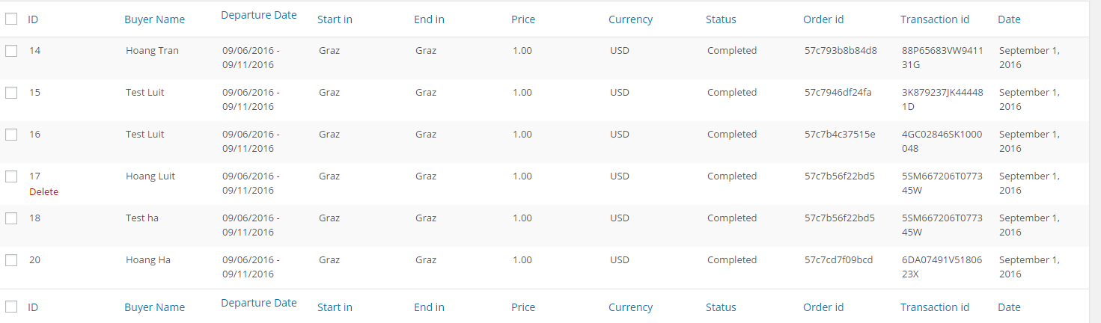
Task: Click the Start in column header
Action: point(335,19)
